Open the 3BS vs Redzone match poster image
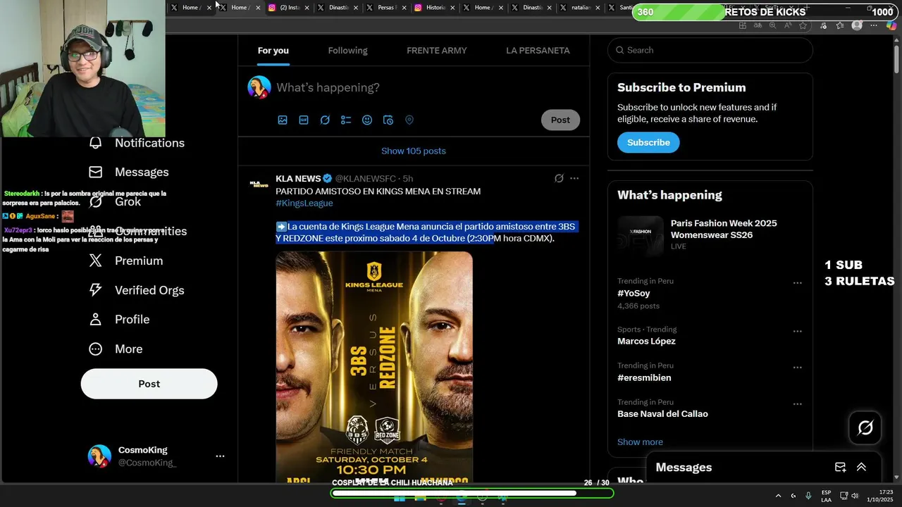Viewport: 902px width, 507px height. pos(374,367)
